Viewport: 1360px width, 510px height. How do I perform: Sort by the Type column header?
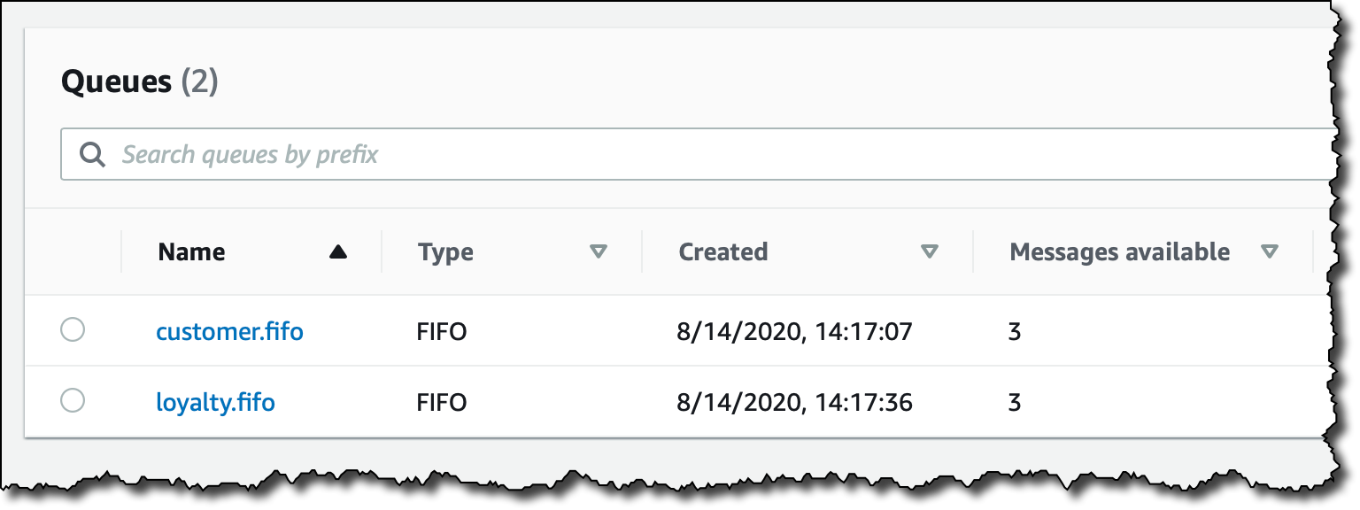(x=445, y=253)
